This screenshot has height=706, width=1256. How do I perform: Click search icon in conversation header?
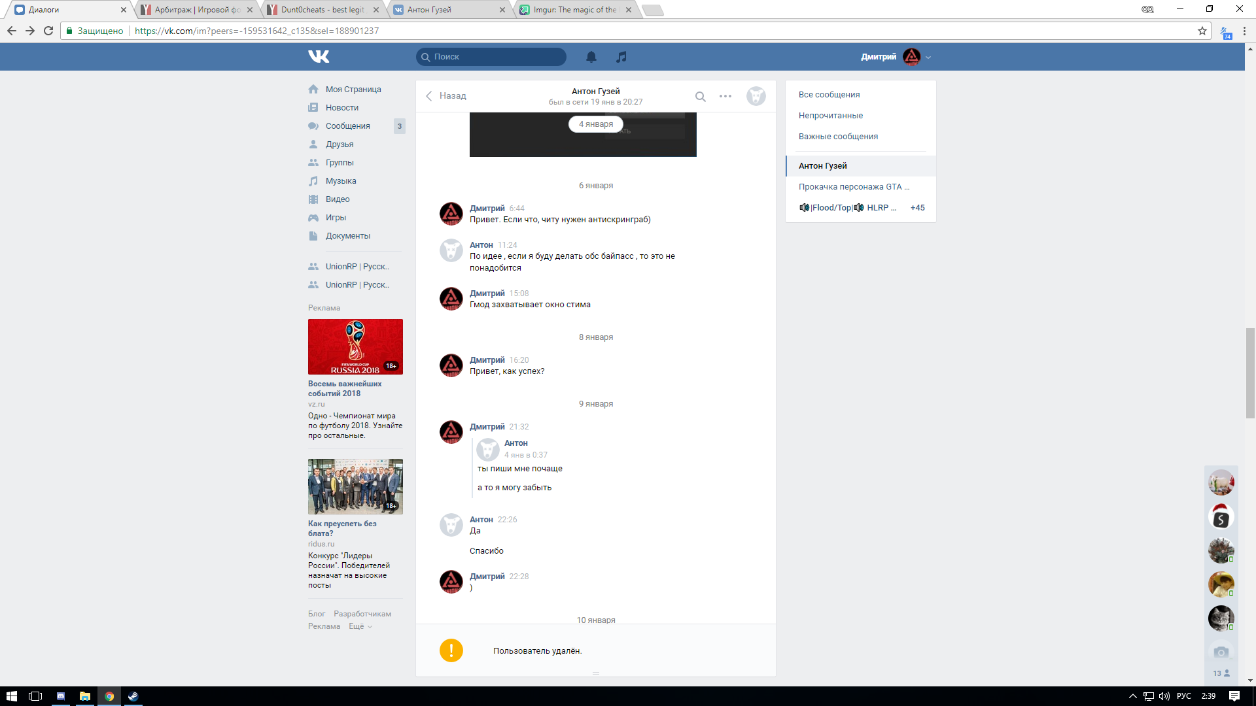click(700, 97)
